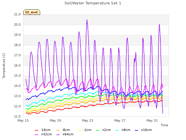
Task: Click the 13.0 y-axis tick label
Action: tap(17, 96)
